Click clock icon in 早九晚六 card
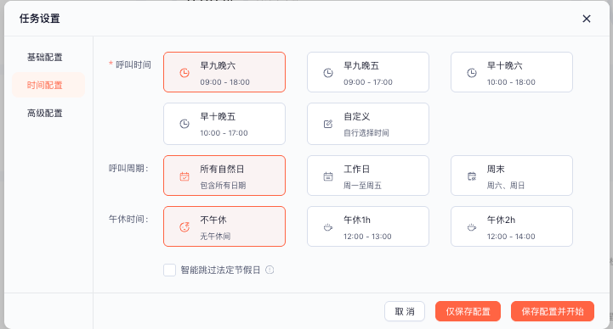The height and width of the screenshot is (329, 613). click(184, 73)
